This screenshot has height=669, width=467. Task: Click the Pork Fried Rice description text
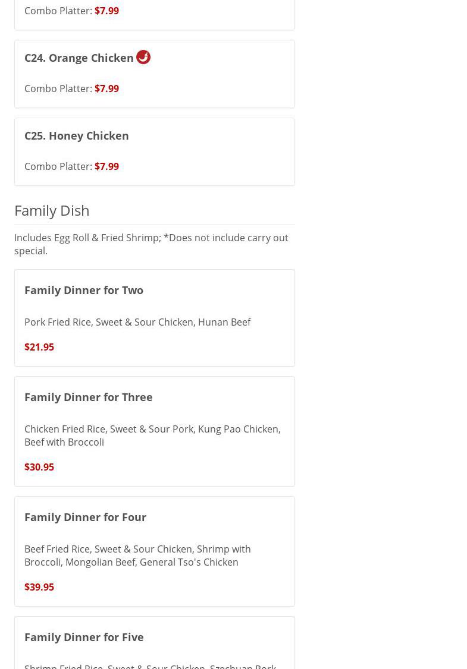[137, 322]
